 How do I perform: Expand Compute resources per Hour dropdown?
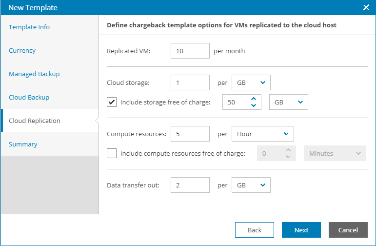point(262,133)
